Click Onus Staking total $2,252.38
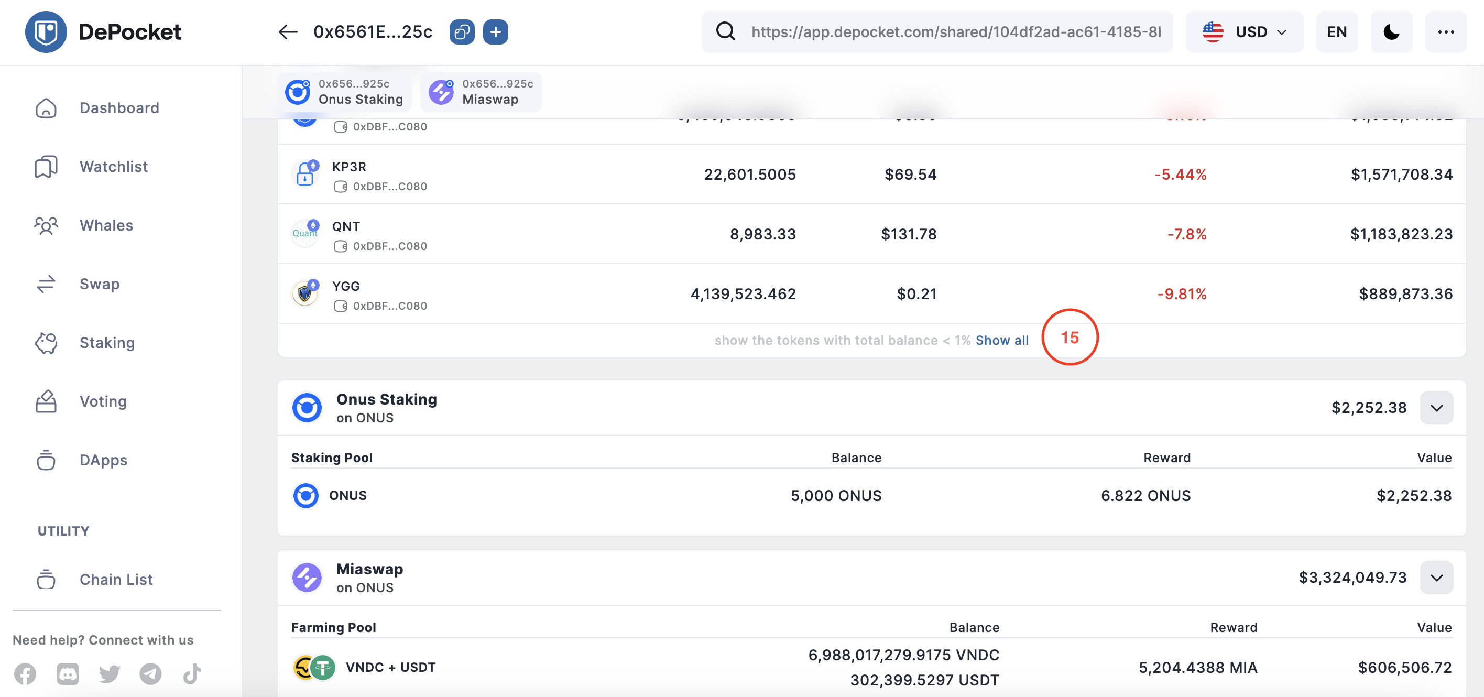 (1369, 408)
